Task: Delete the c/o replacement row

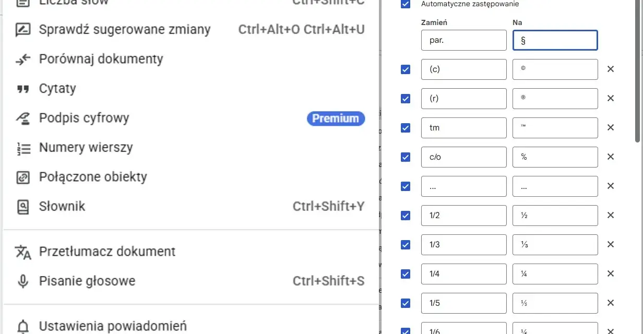Action: pos(611,157)
